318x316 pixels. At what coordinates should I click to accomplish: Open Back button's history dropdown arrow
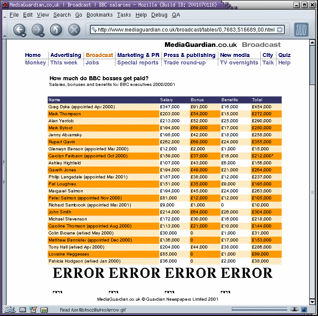coord(24,36)
